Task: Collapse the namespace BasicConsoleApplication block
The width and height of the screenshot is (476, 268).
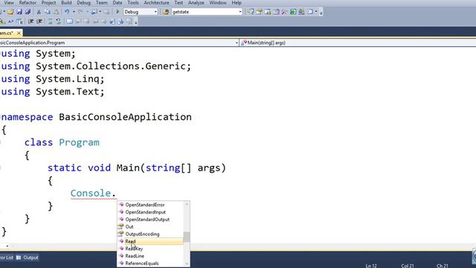Action: (x=1, y=117)
